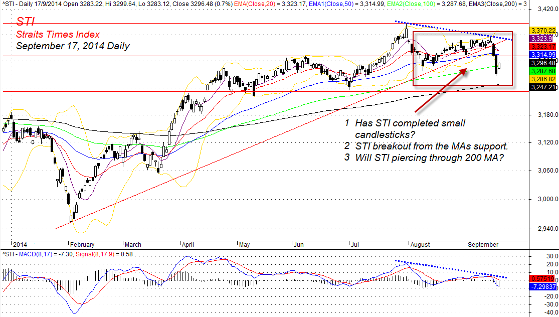The width and height of the screenshot is (559, 317).
Task: Select the -30.0 label on the MACD axis
Action: [551, 304]
